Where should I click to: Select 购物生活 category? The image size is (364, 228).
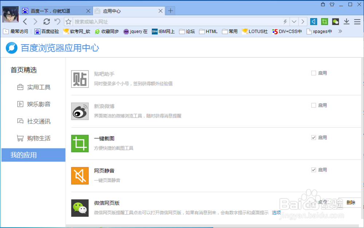tap(34, 138)
